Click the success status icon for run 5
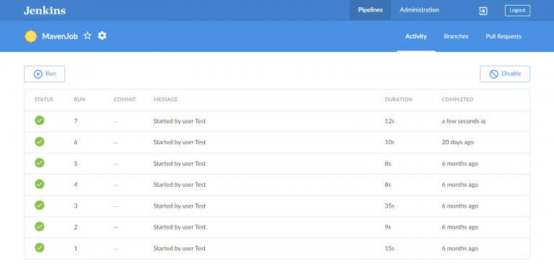This screenshot has width=554, height=264. tap(40, 163)
